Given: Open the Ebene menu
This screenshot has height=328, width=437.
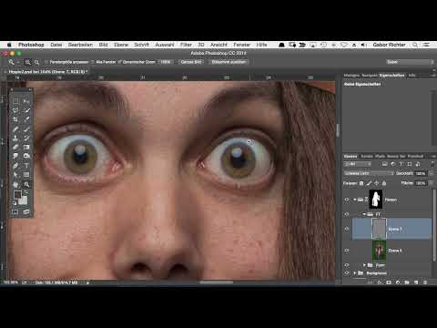Looking at the screenshot, I should click(121, 45).
